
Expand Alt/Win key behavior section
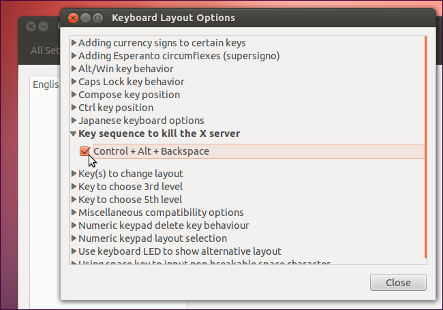[74, 69]
